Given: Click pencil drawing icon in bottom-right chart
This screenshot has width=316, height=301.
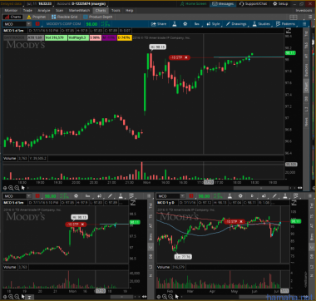Looking at the screenshot, I should 274,196.
